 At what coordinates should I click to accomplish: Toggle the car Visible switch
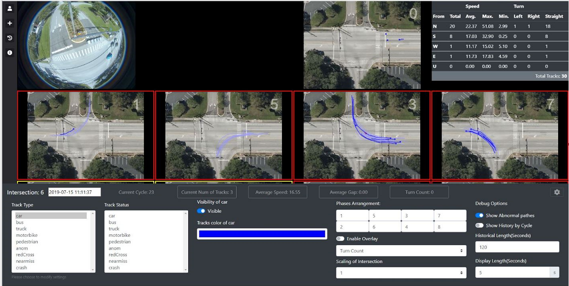(202, 211)
